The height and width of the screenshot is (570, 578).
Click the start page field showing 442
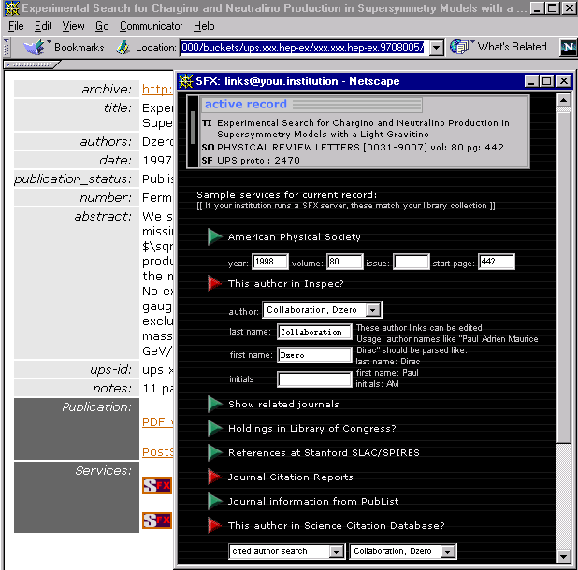pos(497,262)
